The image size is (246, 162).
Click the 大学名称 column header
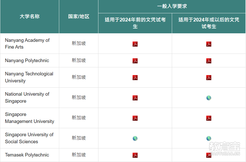(30, 16)
